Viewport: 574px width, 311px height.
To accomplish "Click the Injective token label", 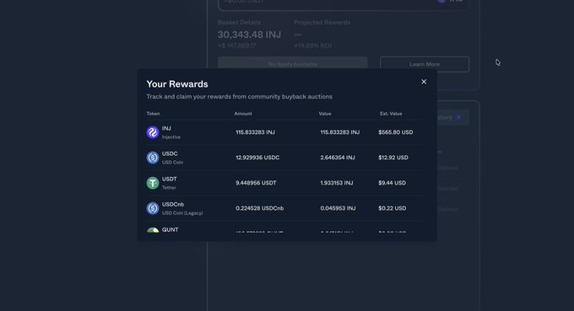I will click(171, 137).
